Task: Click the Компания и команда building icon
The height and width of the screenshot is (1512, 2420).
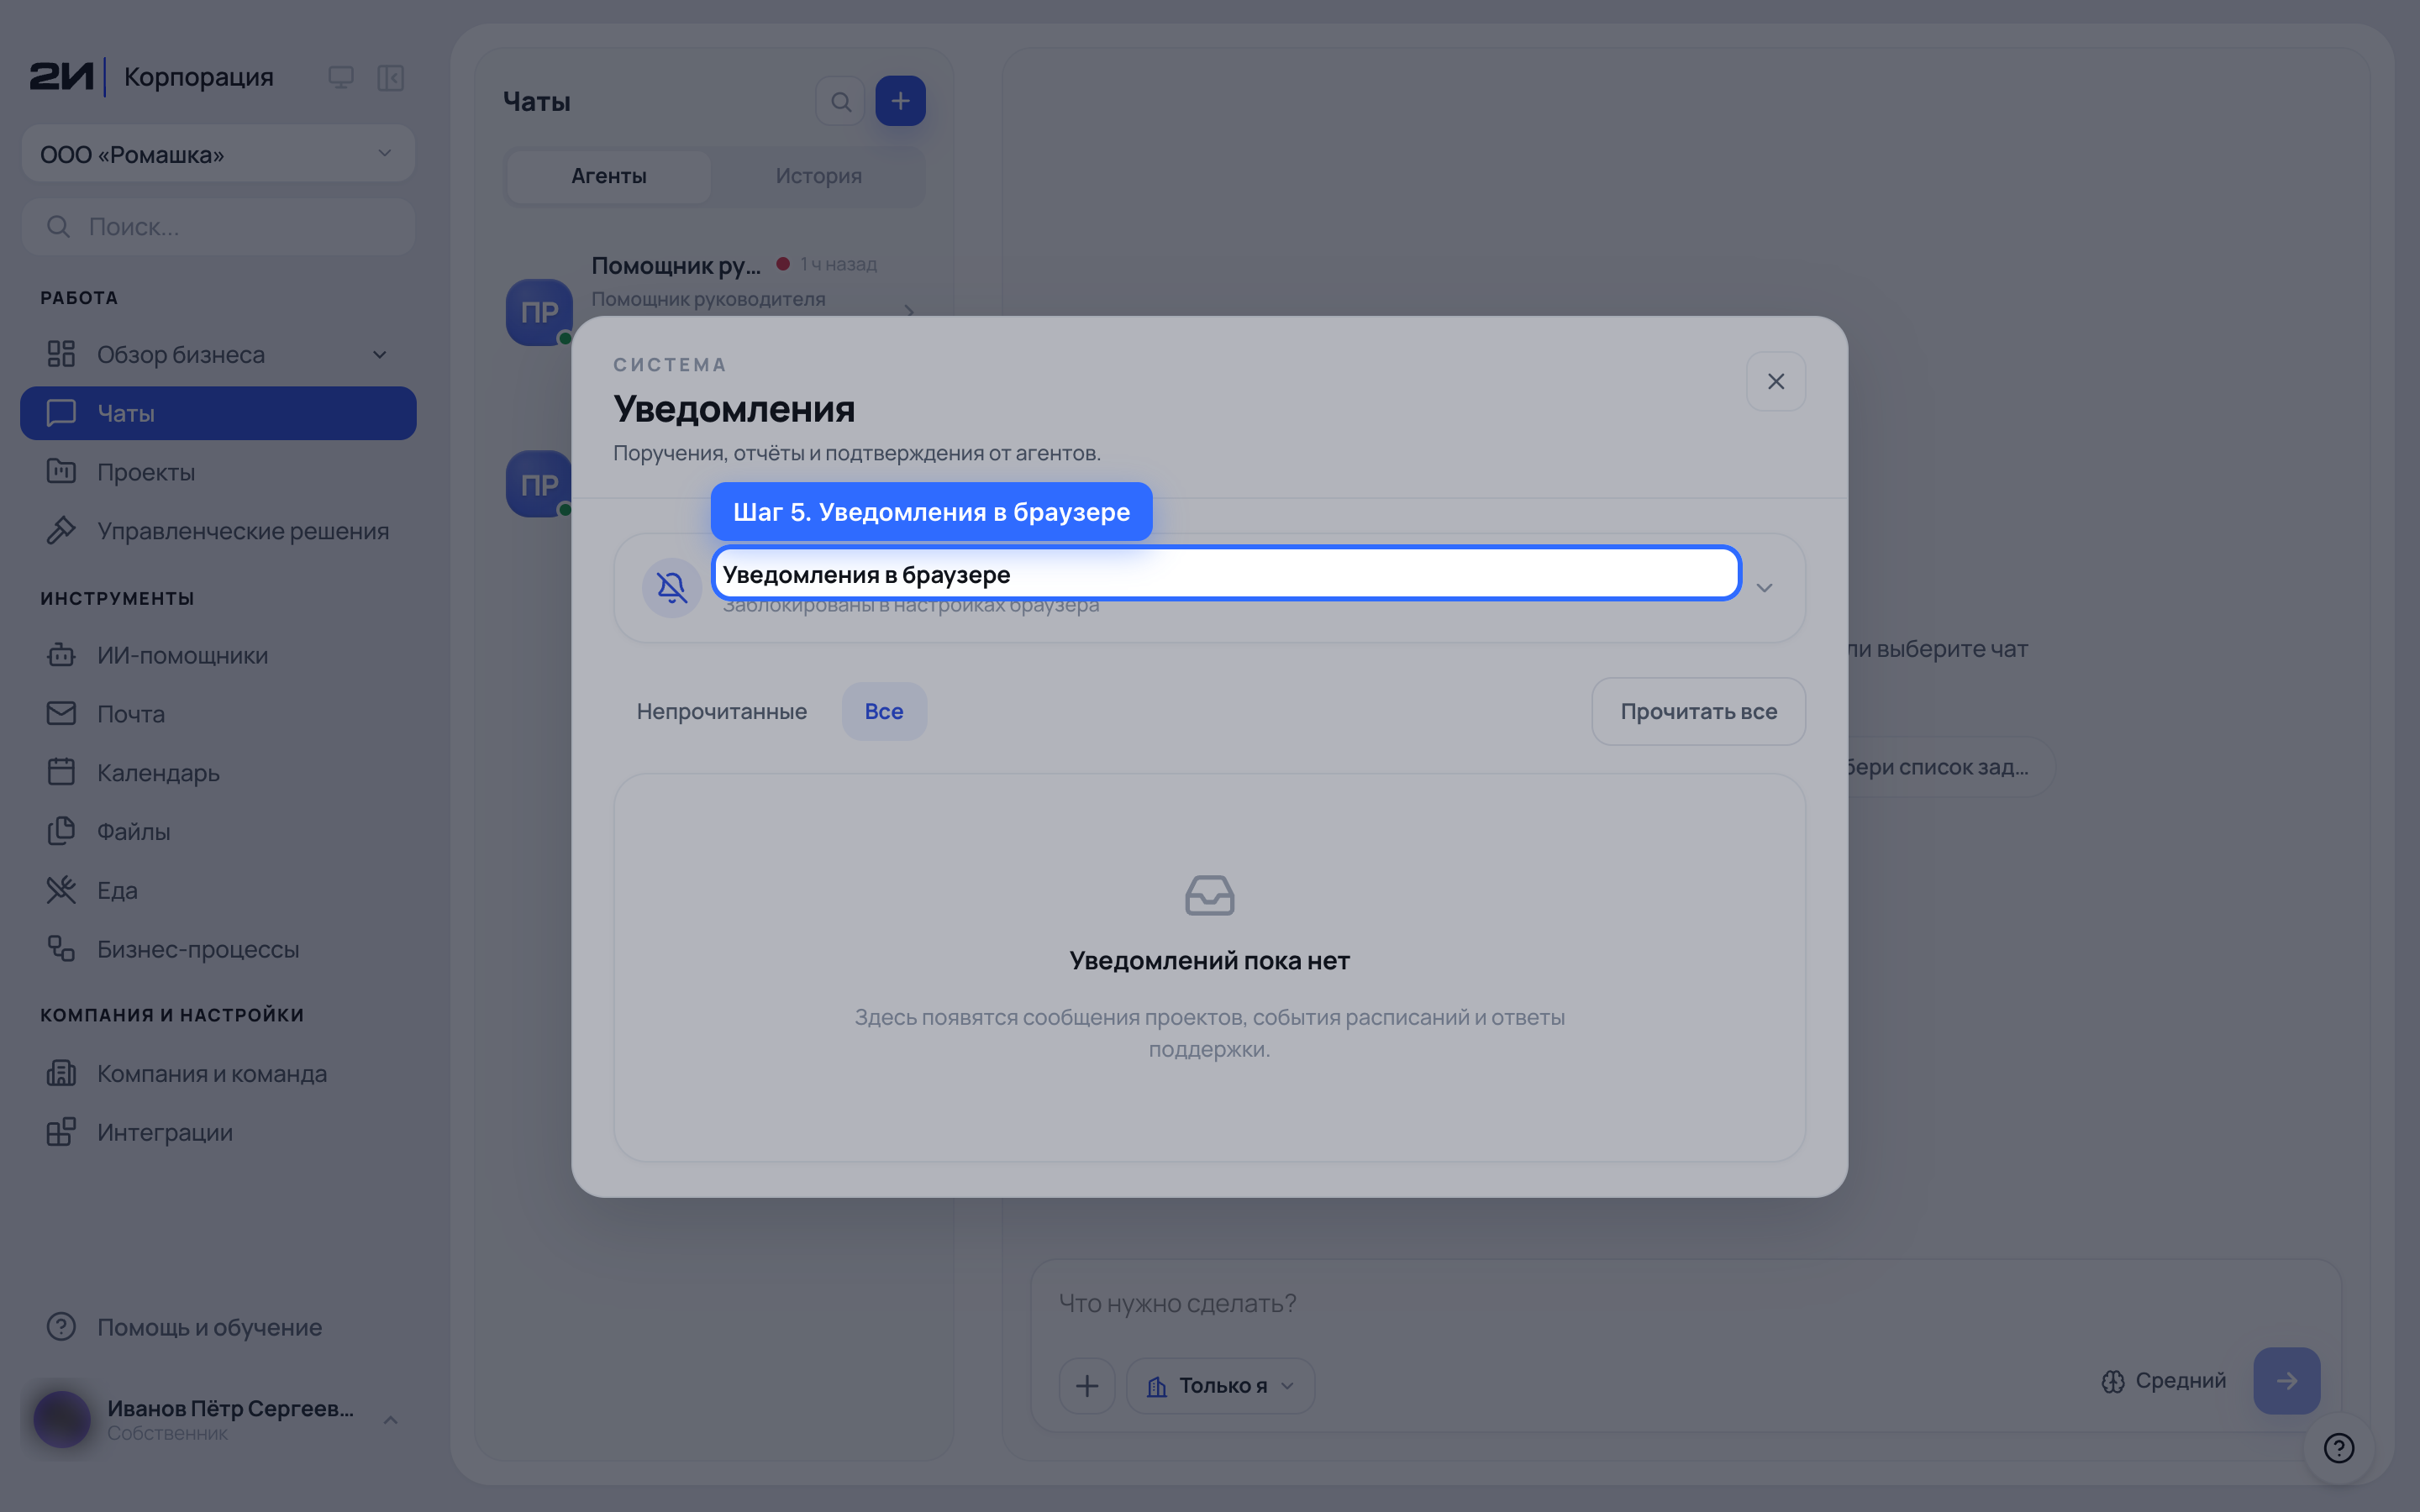Action: tap(61, 1073)
